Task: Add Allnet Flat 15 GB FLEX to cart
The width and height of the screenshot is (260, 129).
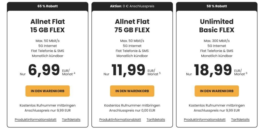Action: 47,91
